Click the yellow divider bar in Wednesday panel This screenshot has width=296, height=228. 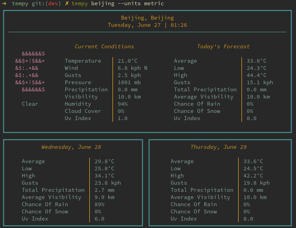coord(90,190)
